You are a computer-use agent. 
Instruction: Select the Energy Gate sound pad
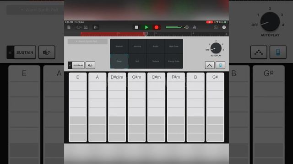click(x=174, y=61)
